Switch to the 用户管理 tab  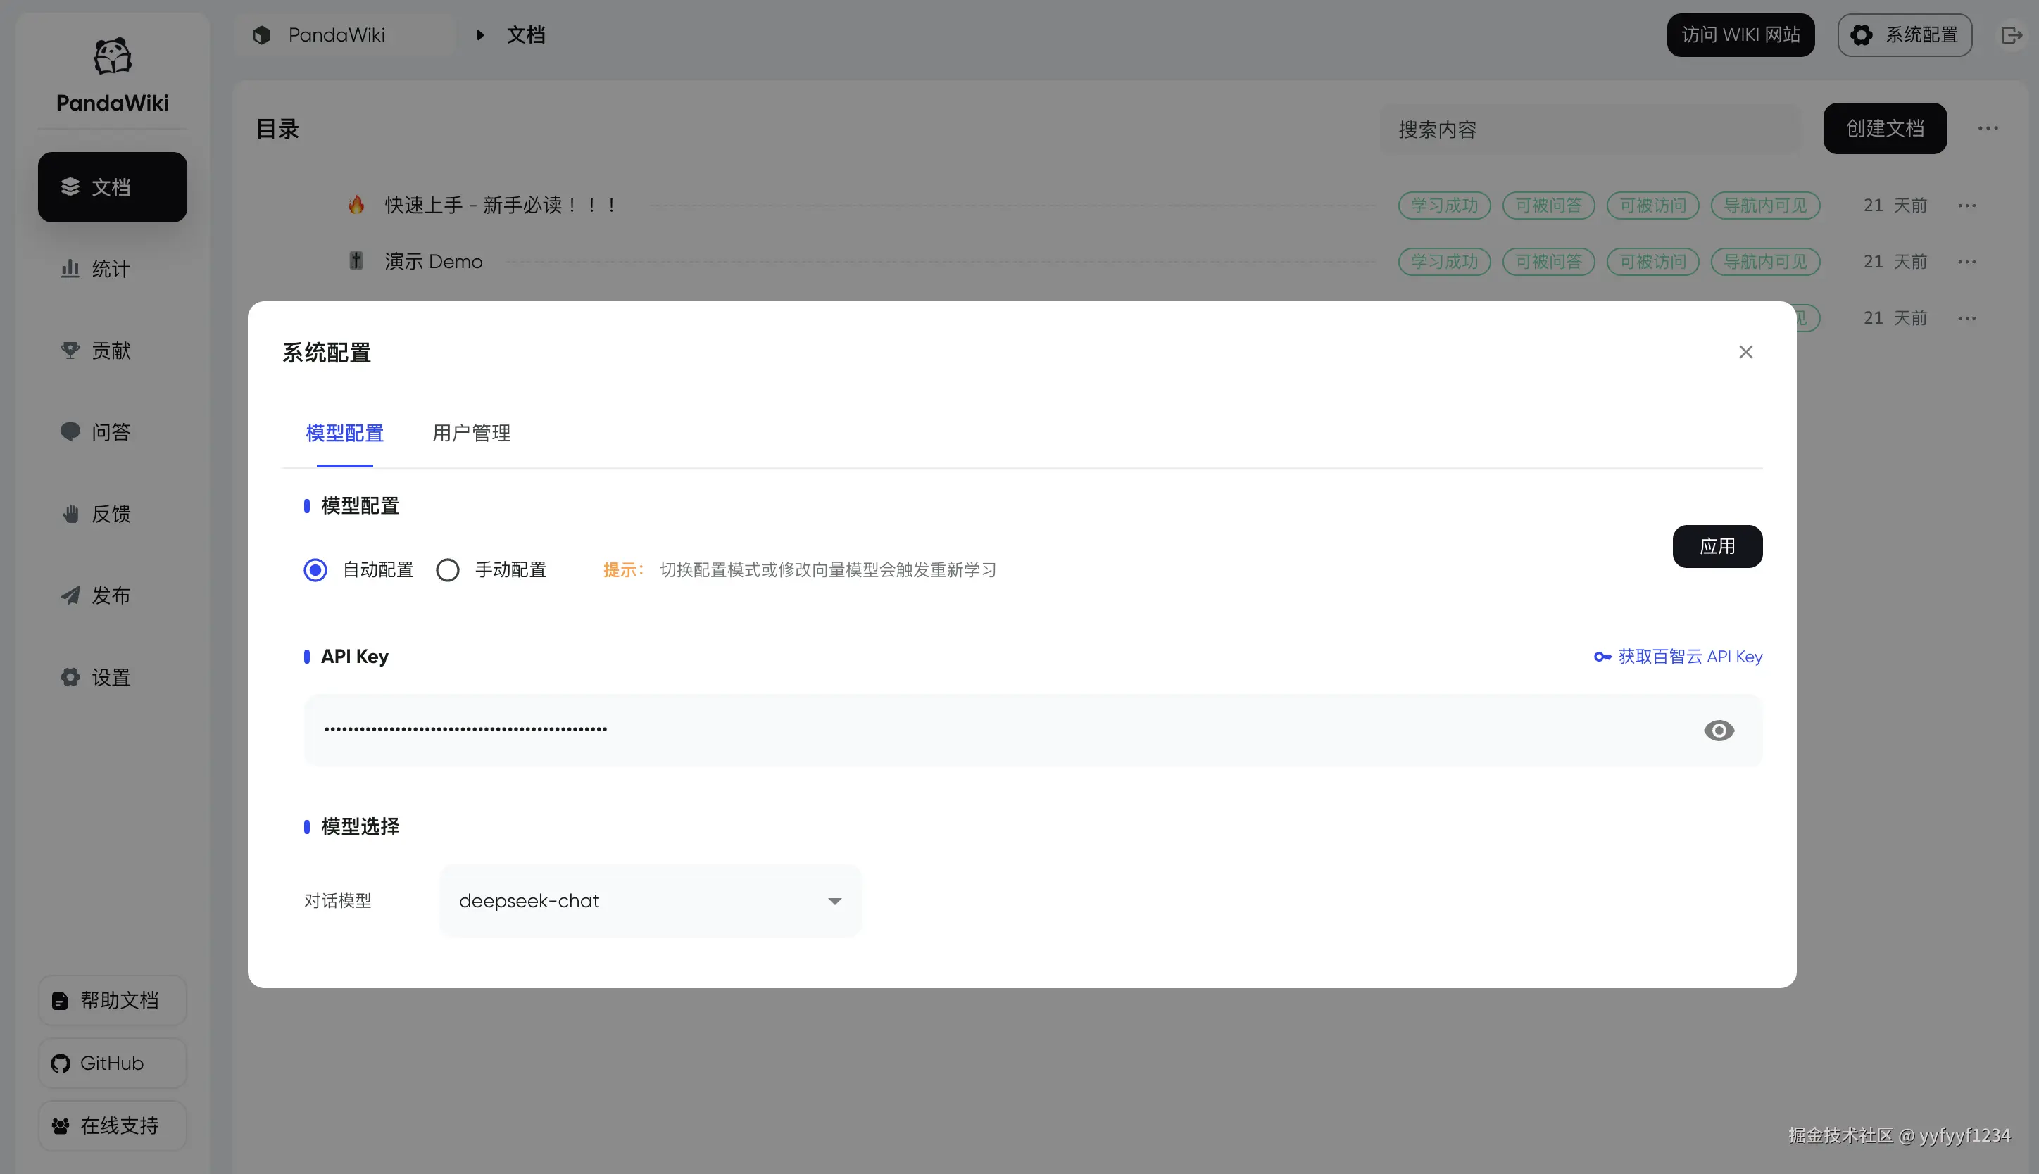[x=471, y=433]
